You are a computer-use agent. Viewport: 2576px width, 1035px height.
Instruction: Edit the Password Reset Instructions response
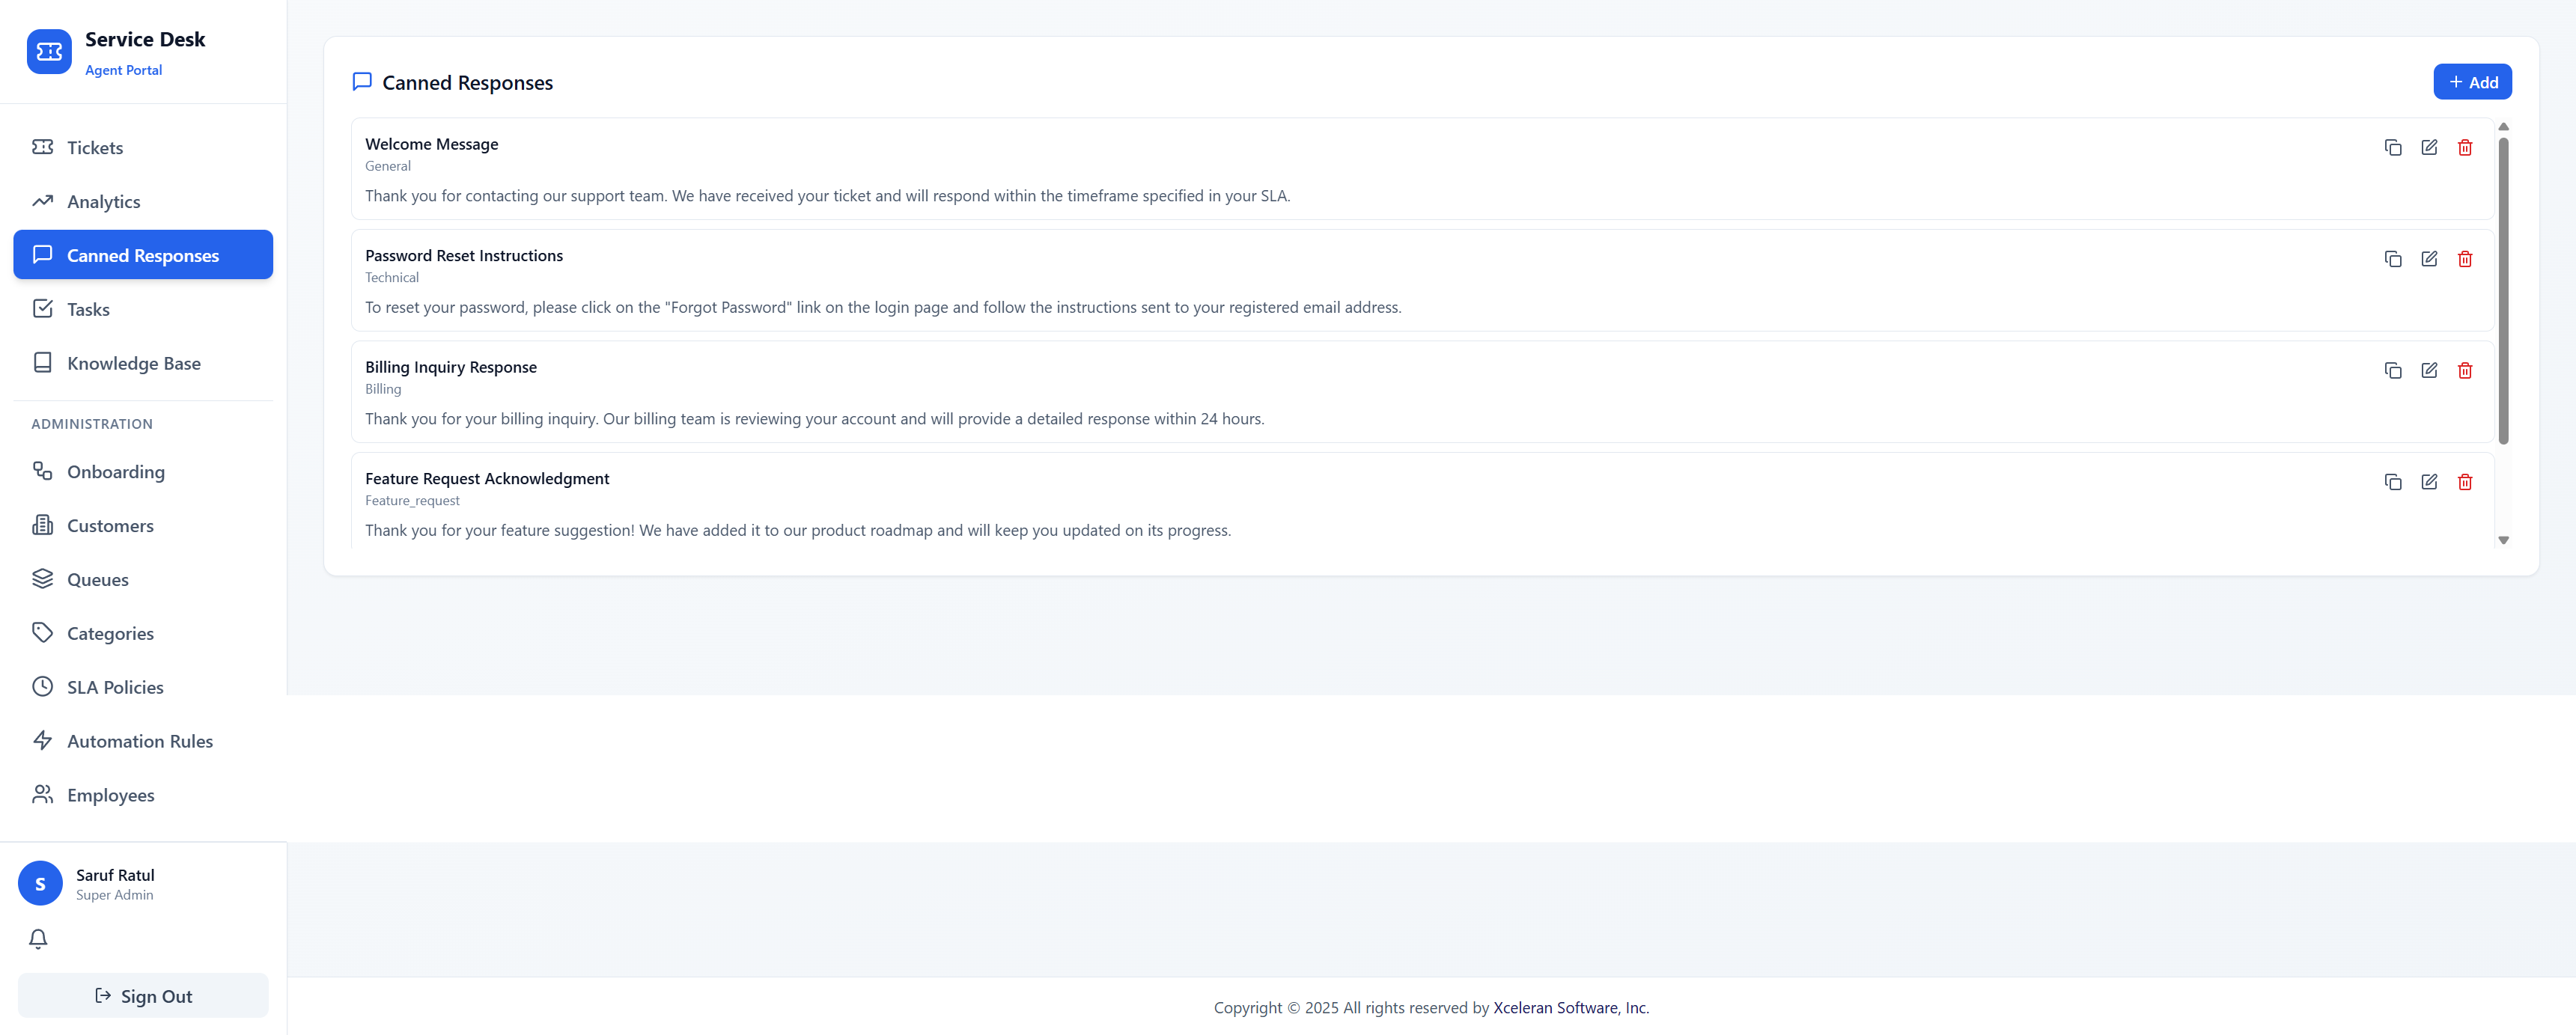tap(2428, 259)
